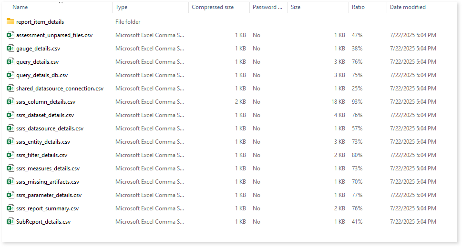The image size is (462, 247).
Task: Sort by the Ratio column header
Action: (358, 7)
